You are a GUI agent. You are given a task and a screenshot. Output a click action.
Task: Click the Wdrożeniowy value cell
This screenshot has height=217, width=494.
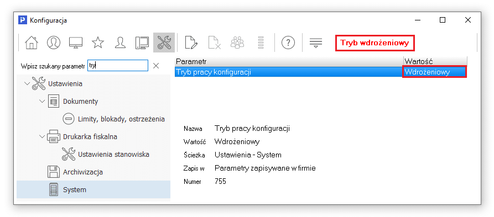click(x=435, y=72)
